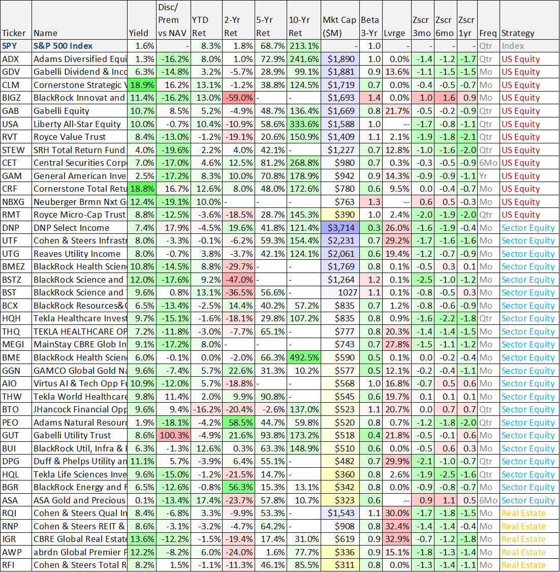Click RNP leverage value 32.4%
The image size is (560, 572).
(x=396, y=526)
